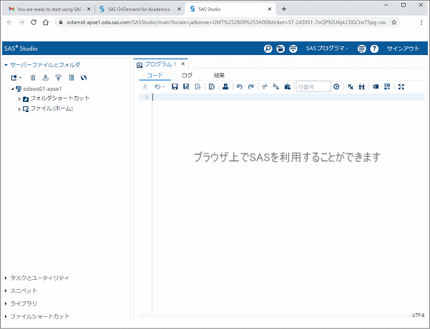Expand the スニペット section
The image size is (430, 329).
tap(6, 290)
